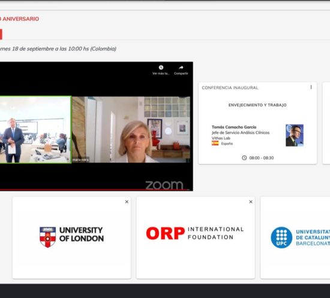Click the 'Ver más tarde' clock icon

pyautogui.click(x=161, y=68)
